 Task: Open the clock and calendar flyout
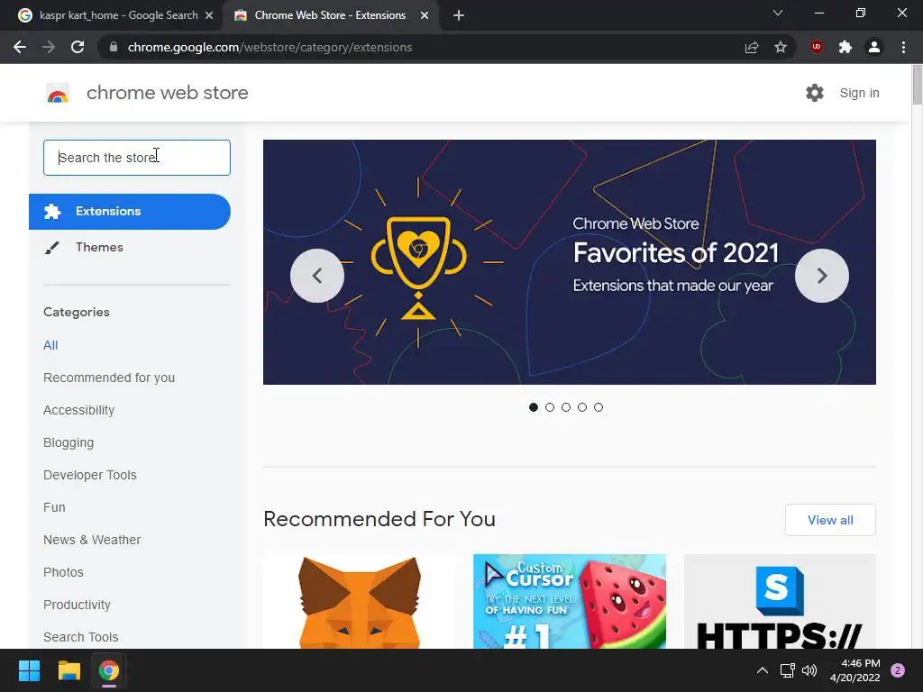[x=854, y=670]
